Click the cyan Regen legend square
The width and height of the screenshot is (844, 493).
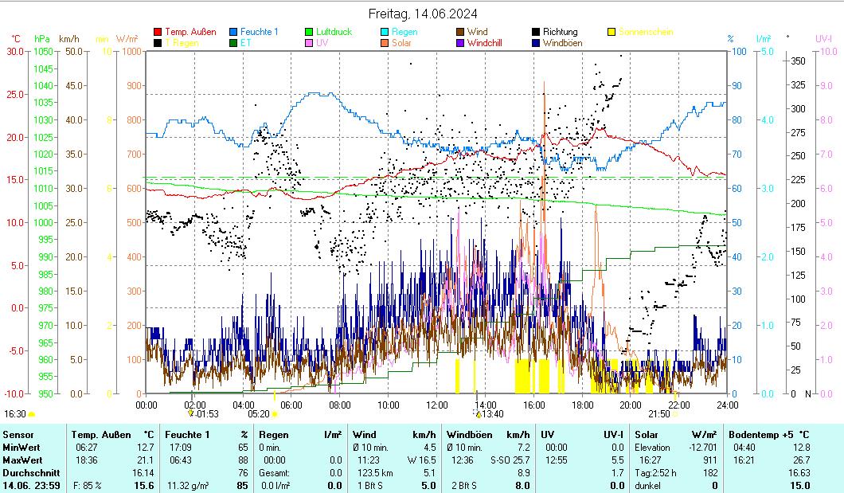(386, 32)
